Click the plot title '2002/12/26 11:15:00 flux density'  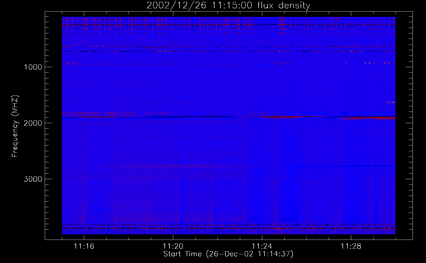[x=228, y=5]
